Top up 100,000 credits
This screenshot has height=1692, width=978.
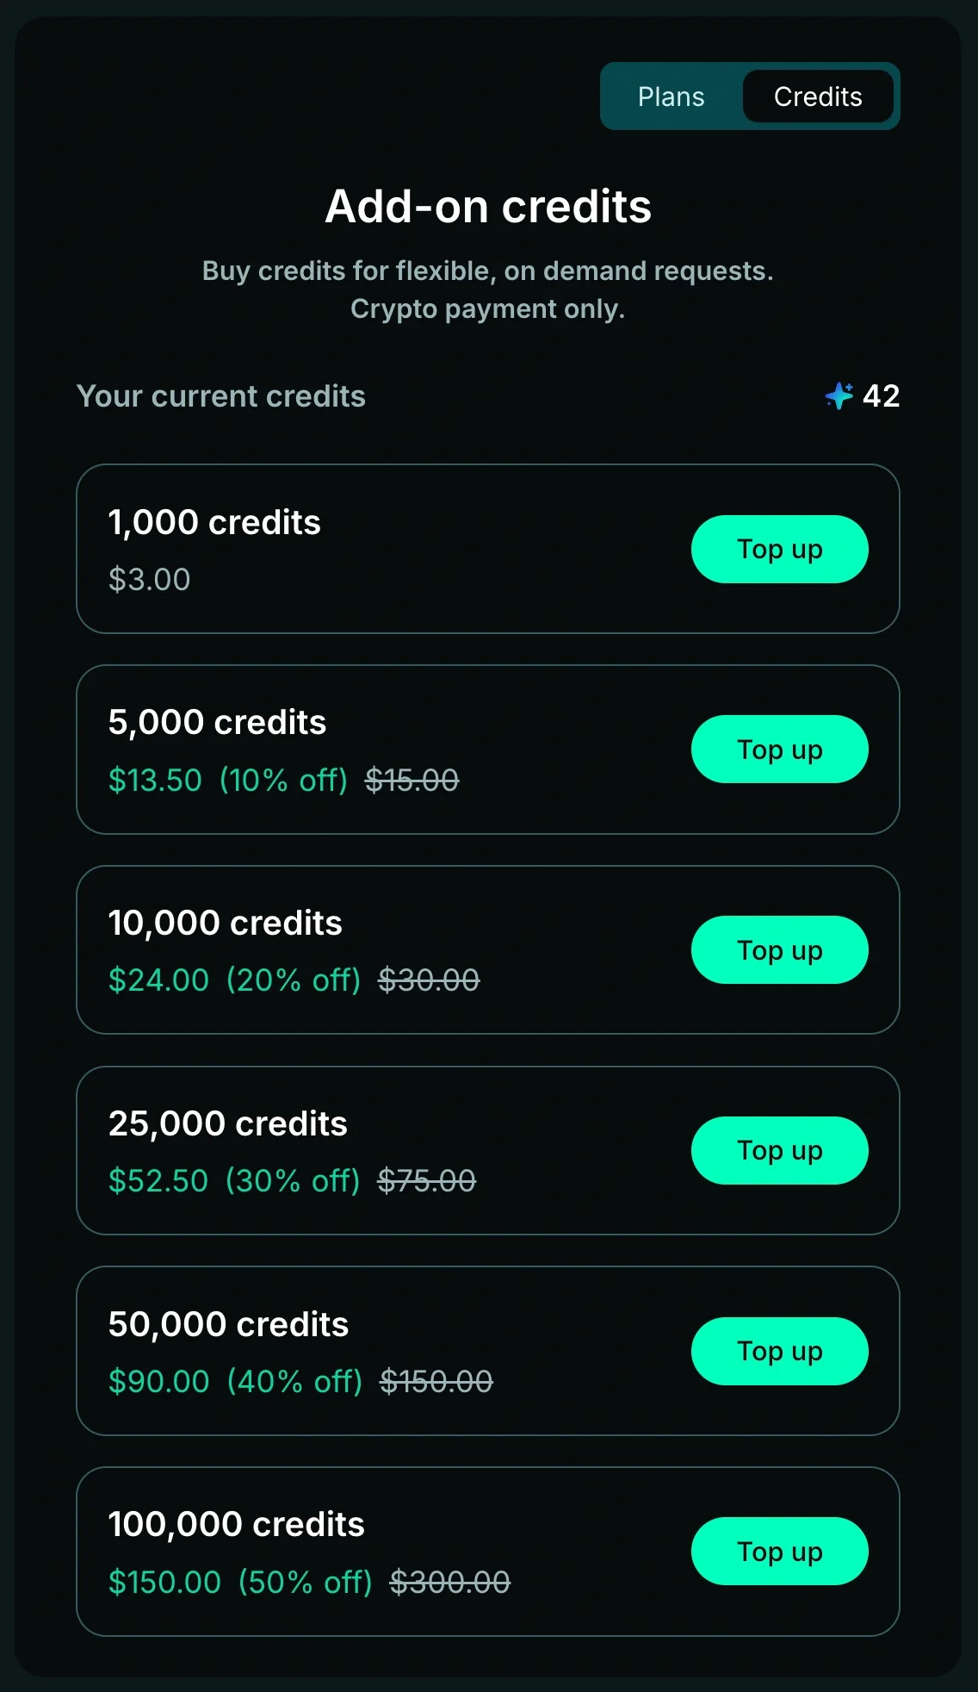[x=779, y=1552]
